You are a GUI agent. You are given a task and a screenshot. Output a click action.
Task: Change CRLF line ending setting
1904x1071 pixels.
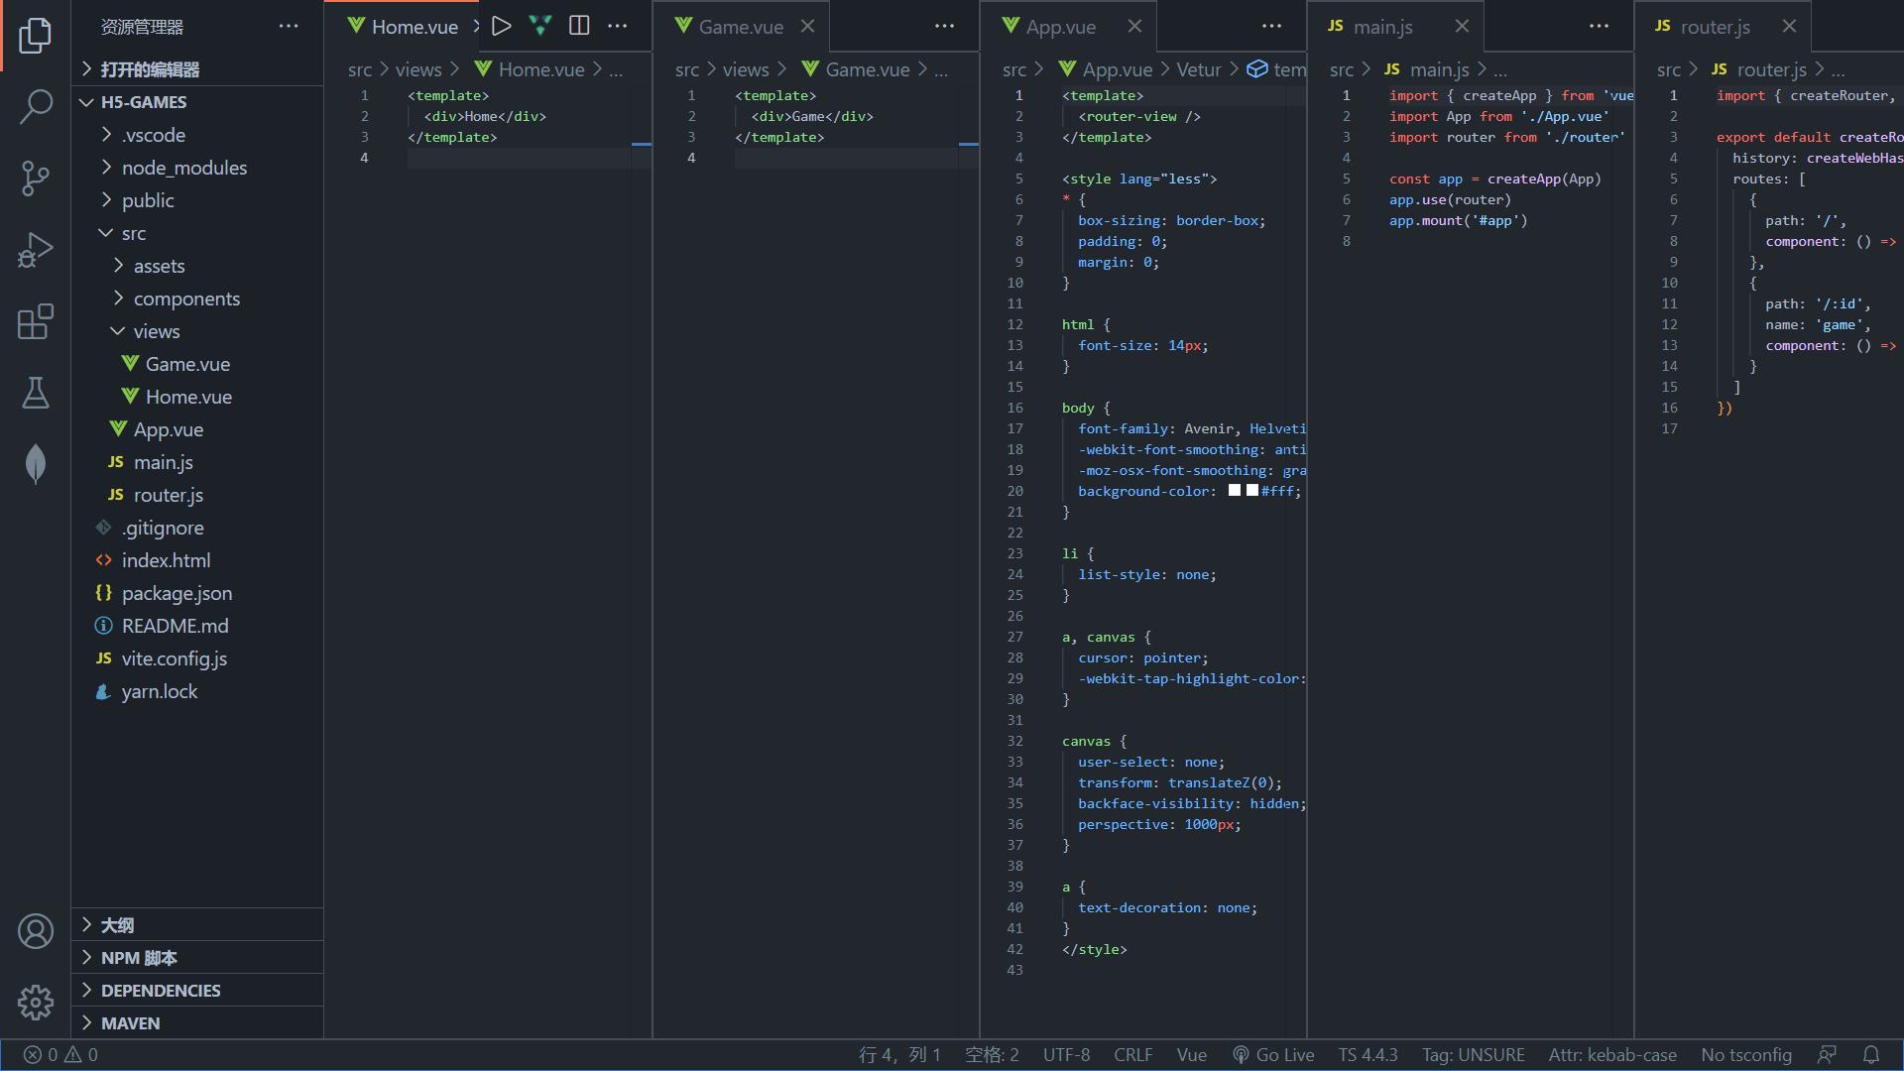[1132, 1055]
